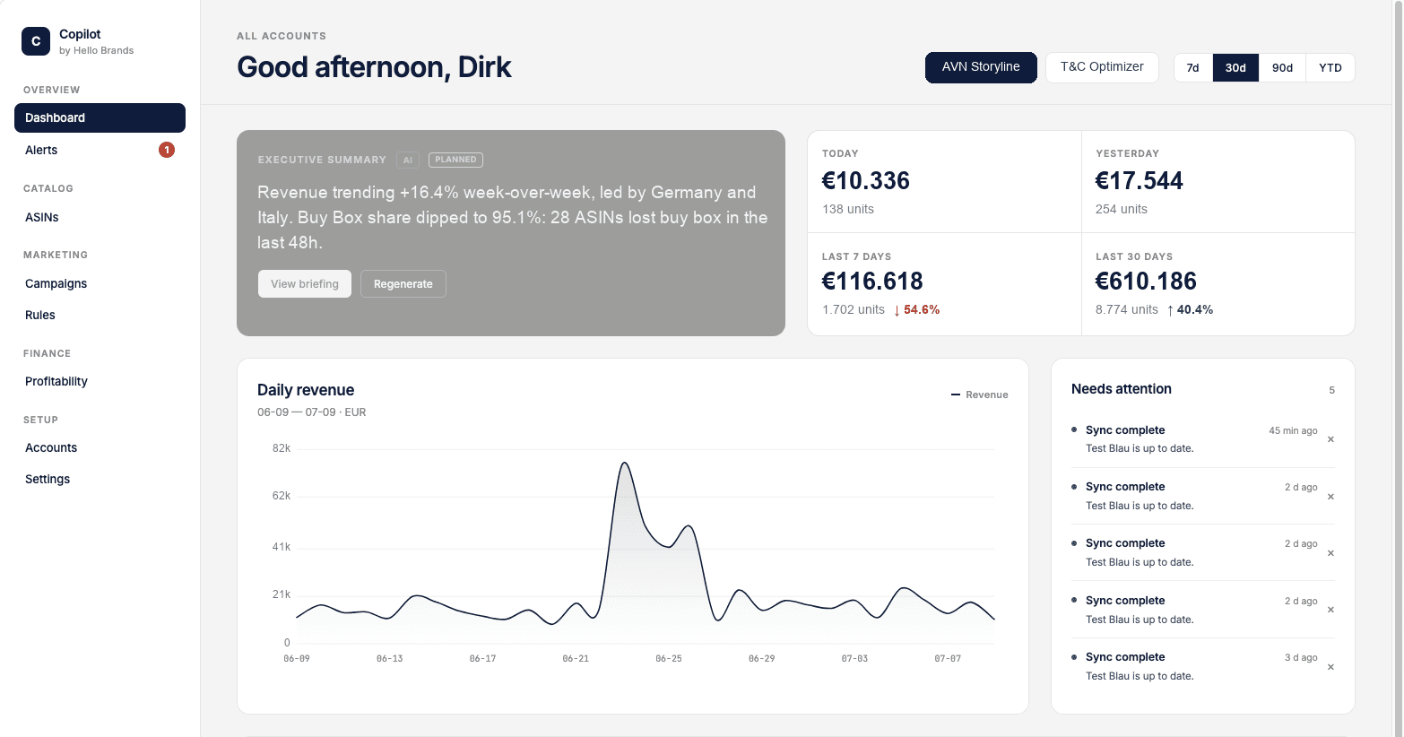Click the 06-25 x-axis date label
The image size is (1404, 737).
(669, 658)
